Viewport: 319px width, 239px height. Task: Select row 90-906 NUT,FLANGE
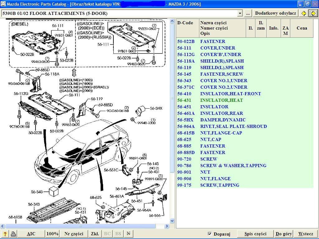pos(245,179)
